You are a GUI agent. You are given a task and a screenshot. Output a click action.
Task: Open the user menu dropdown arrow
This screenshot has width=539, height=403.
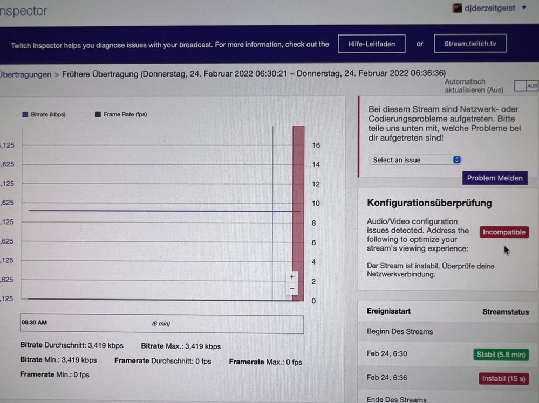524,8
